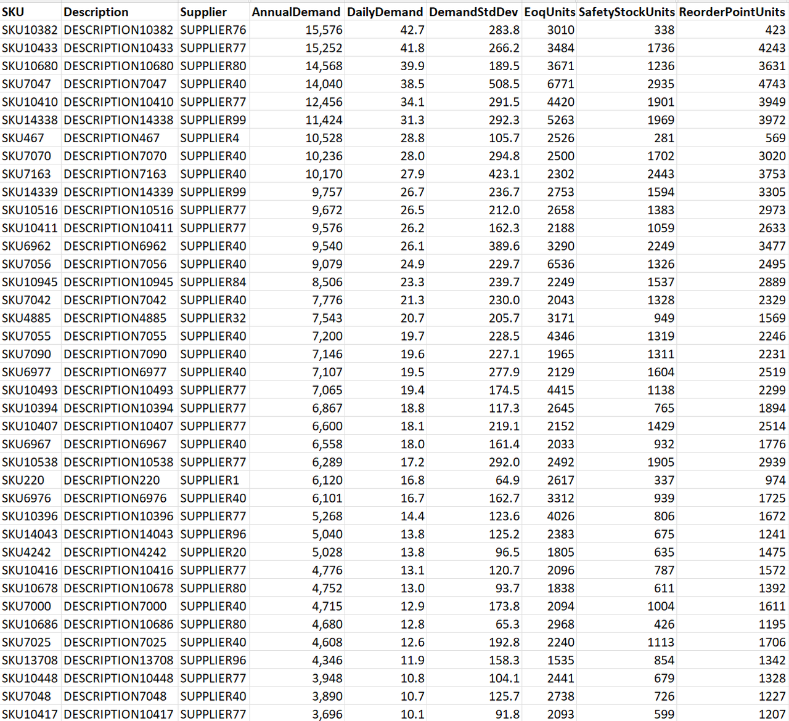This screenshot has width=789, height=721.
Task: Click the DailyDemand column header
Action: tap(385, 11)
